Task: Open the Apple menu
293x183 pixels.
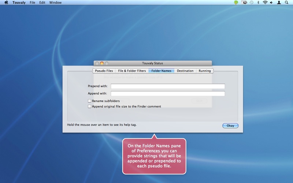Action: [x=6, y=3]
